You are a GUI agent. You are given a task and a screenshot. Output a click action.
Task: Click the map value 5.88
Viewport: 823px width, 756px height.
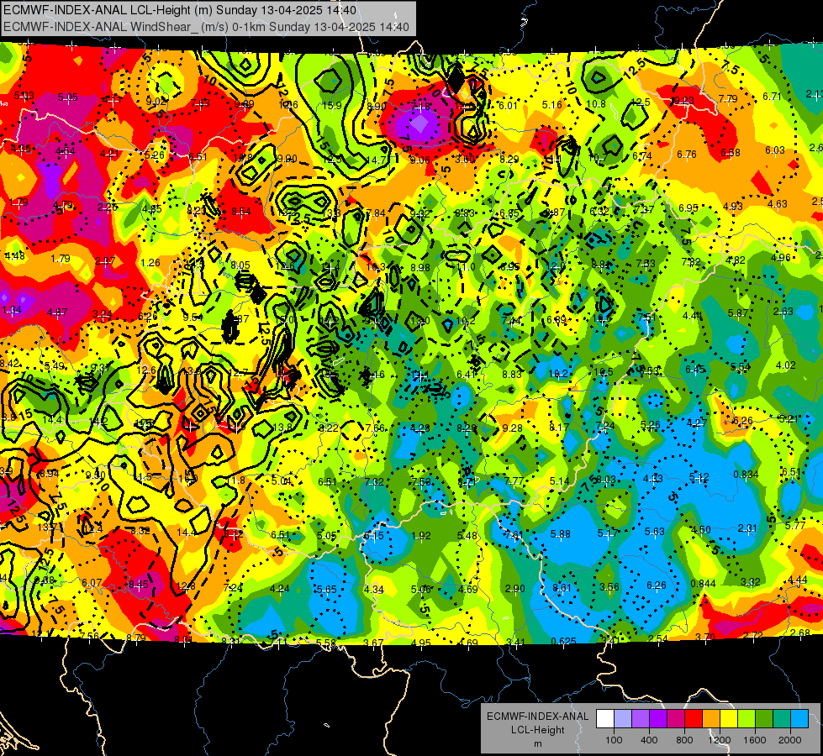point(560,533)
